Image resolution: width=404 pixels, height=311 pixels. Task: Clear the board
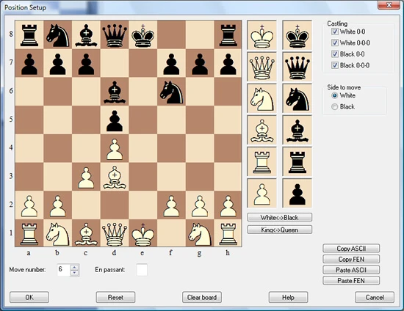[202, 297]
